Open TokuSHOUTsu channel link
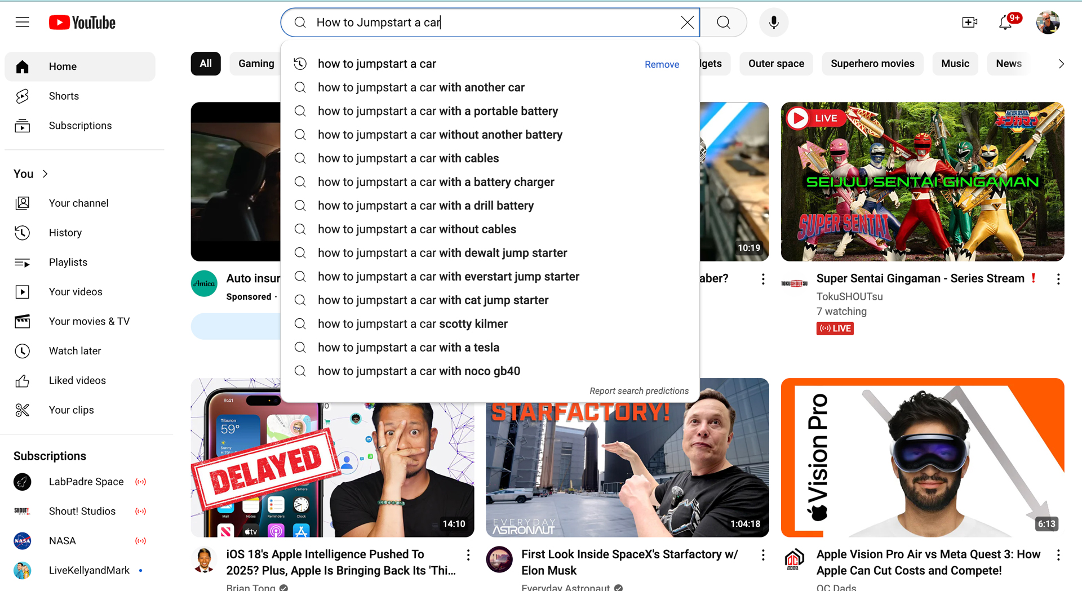The image size is (1082, 591). (x=849, y=296)
